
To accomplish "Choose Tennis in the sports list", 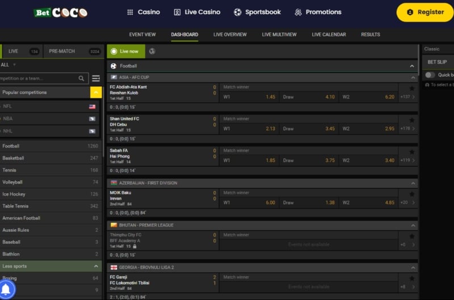I will coord(51,170).
